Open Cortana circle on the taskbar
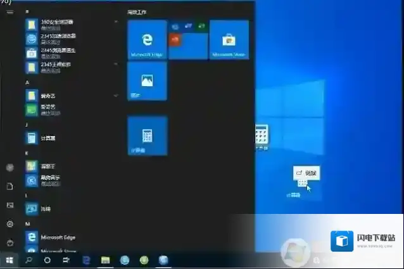 (47, 260)
